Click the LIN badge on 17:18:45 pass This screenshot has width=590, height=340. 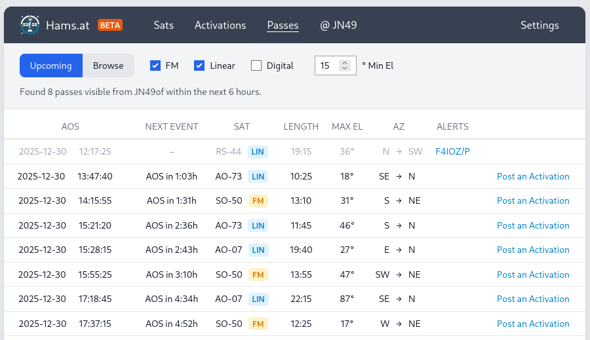point(258,299)
